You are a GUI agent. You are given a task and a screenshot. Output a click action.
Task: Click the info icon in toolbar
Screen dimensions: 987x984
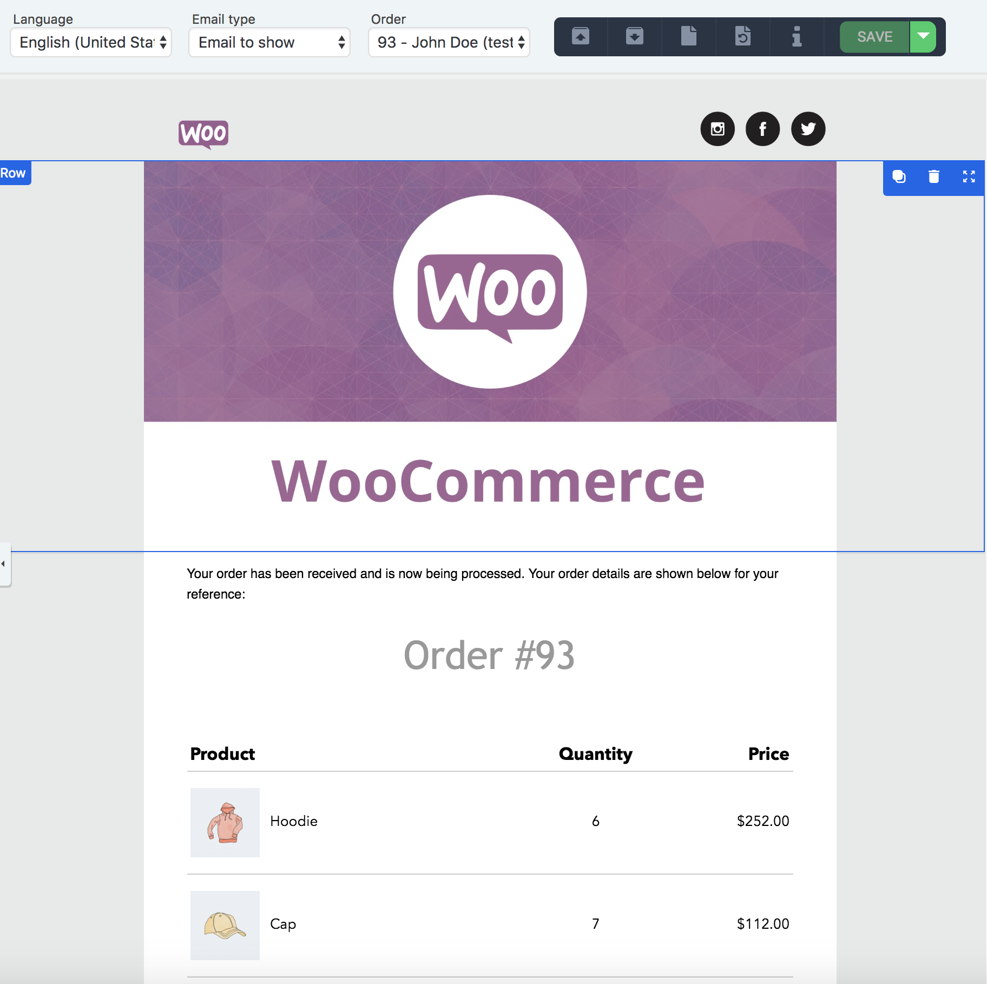(797, 36)
